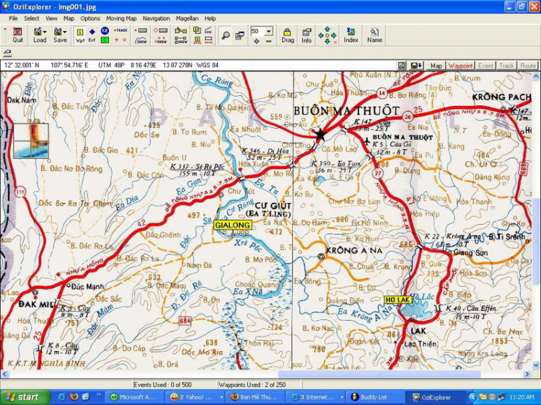Click the red span bracket icon
This screenshot has height=405, width=541.
coord(208,40)
